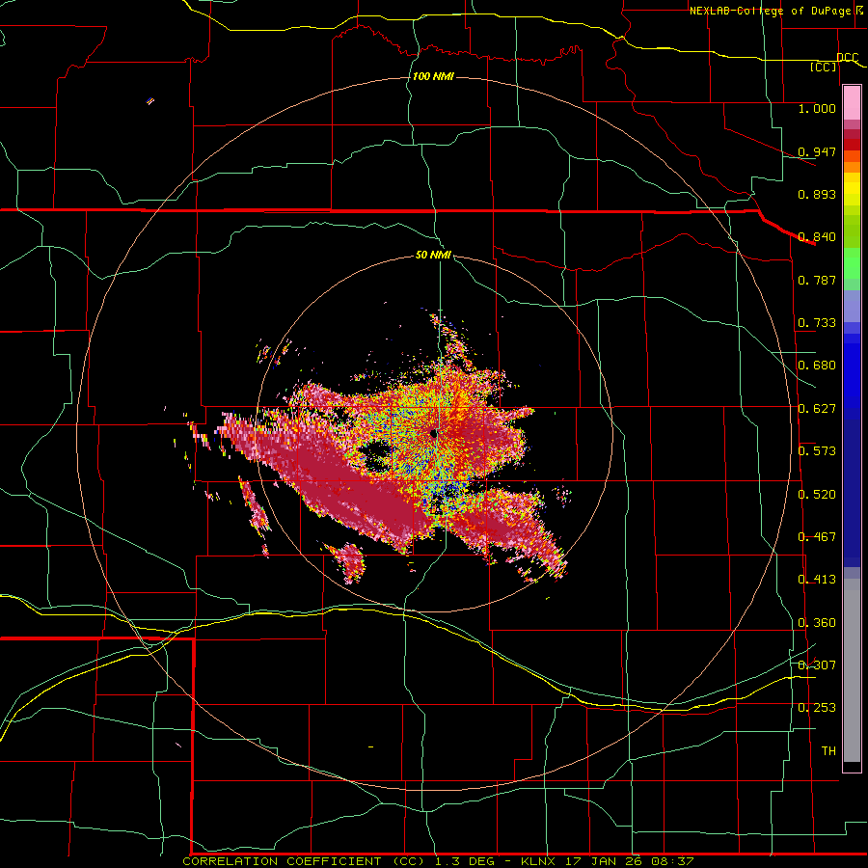This screenshot has height=868, width=868.
Task: Click the 50 NMI range ring label
Action: [x=433, y=255]
